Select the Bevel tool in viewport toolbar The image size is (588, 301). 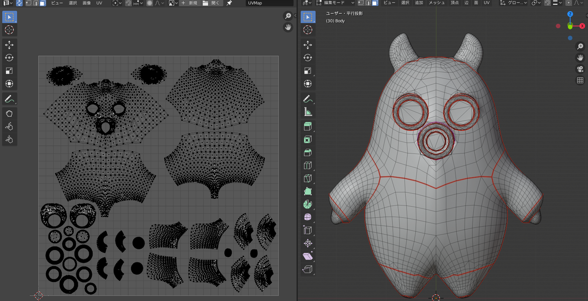tap(308, 153)
